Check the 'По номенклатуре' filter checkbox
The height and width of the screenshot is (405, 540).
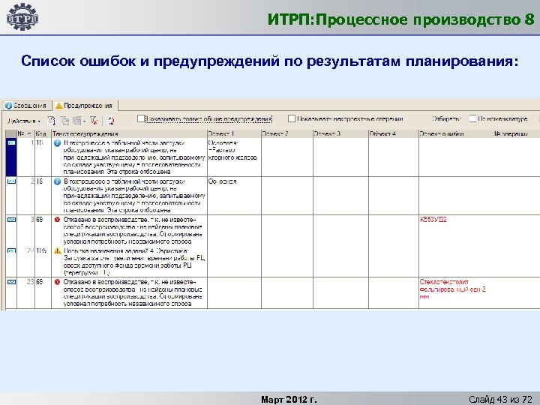click(x=472, y=118)
